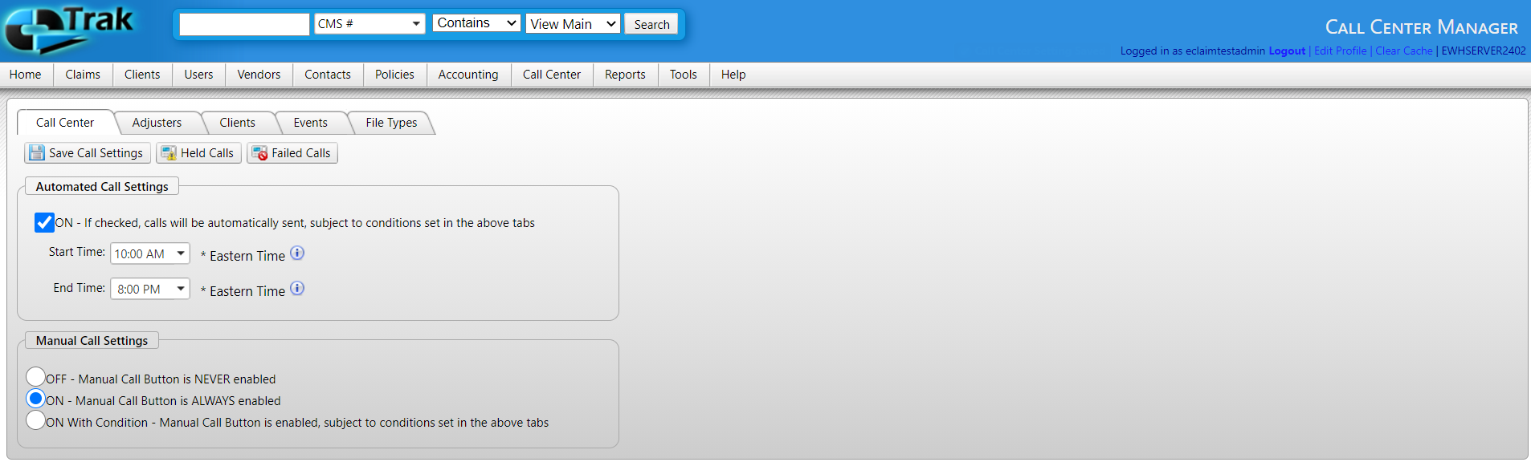1531x462 pixels.
Task: Click the Call Center Manager heading
Action: [x=1421, y=27]
